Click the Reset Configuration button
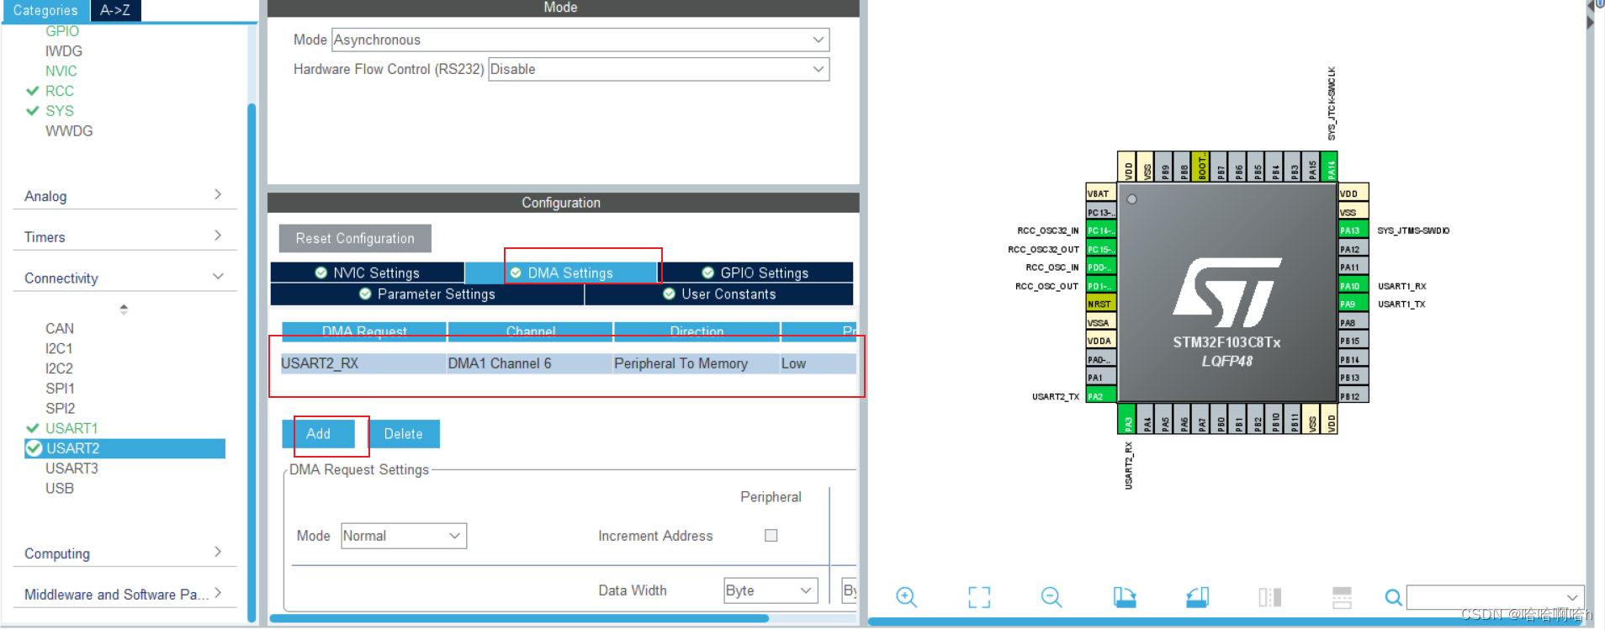 [x=355, y=238]
